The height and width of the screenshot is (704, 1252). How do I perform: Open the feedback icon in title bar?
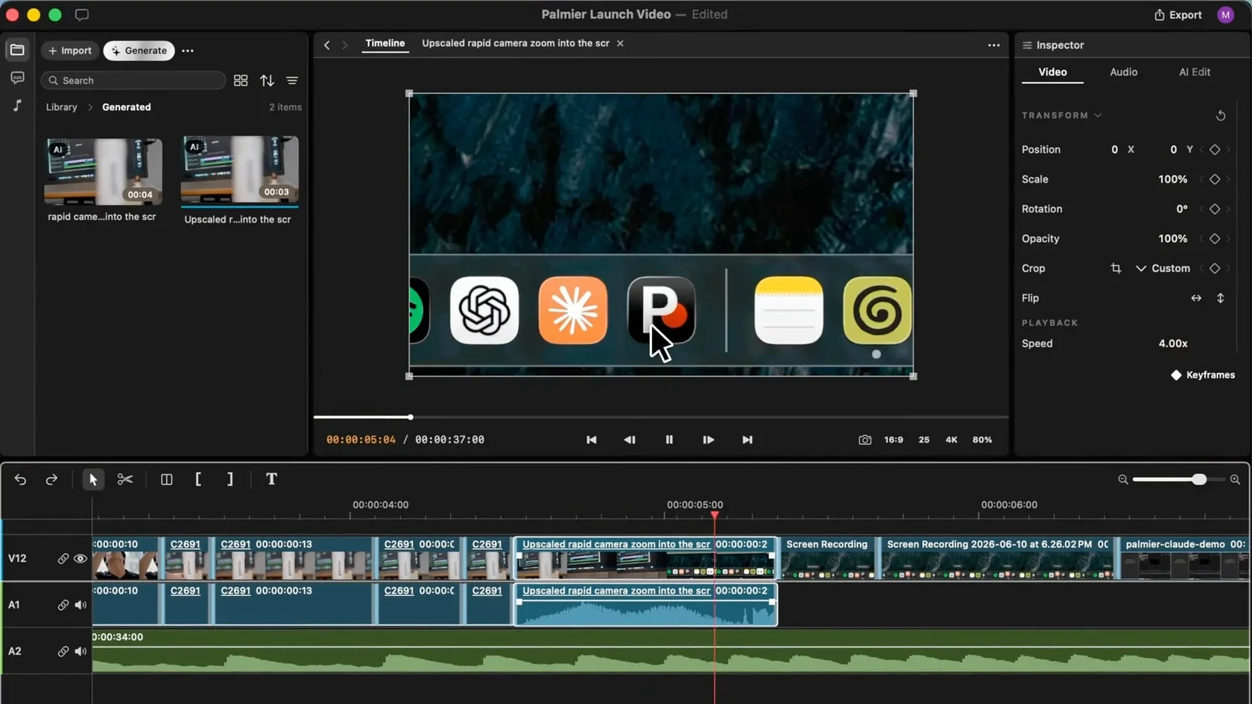[82, 15]
